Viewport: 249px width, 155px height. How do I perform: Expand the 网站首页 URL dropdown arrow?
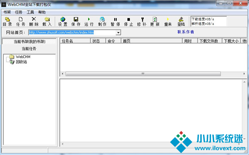[118, 33]
